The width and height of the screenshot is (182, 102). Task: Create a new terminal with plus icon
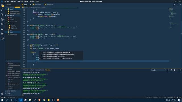[168, 70]
